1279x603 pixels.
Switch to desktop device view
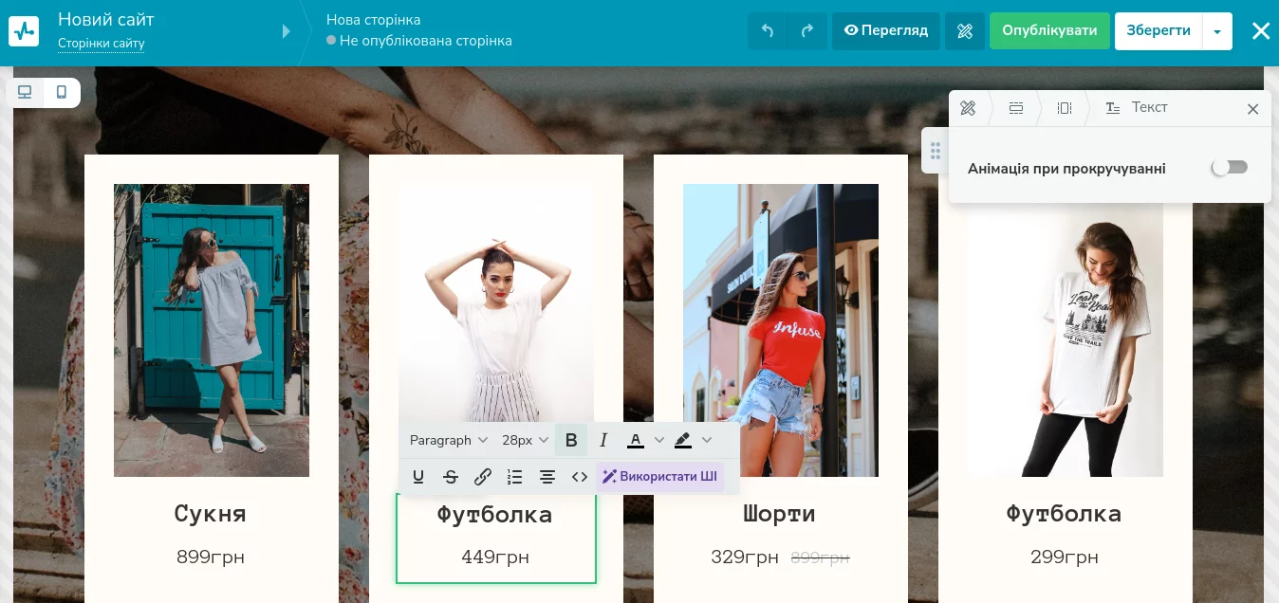point(26,92)
